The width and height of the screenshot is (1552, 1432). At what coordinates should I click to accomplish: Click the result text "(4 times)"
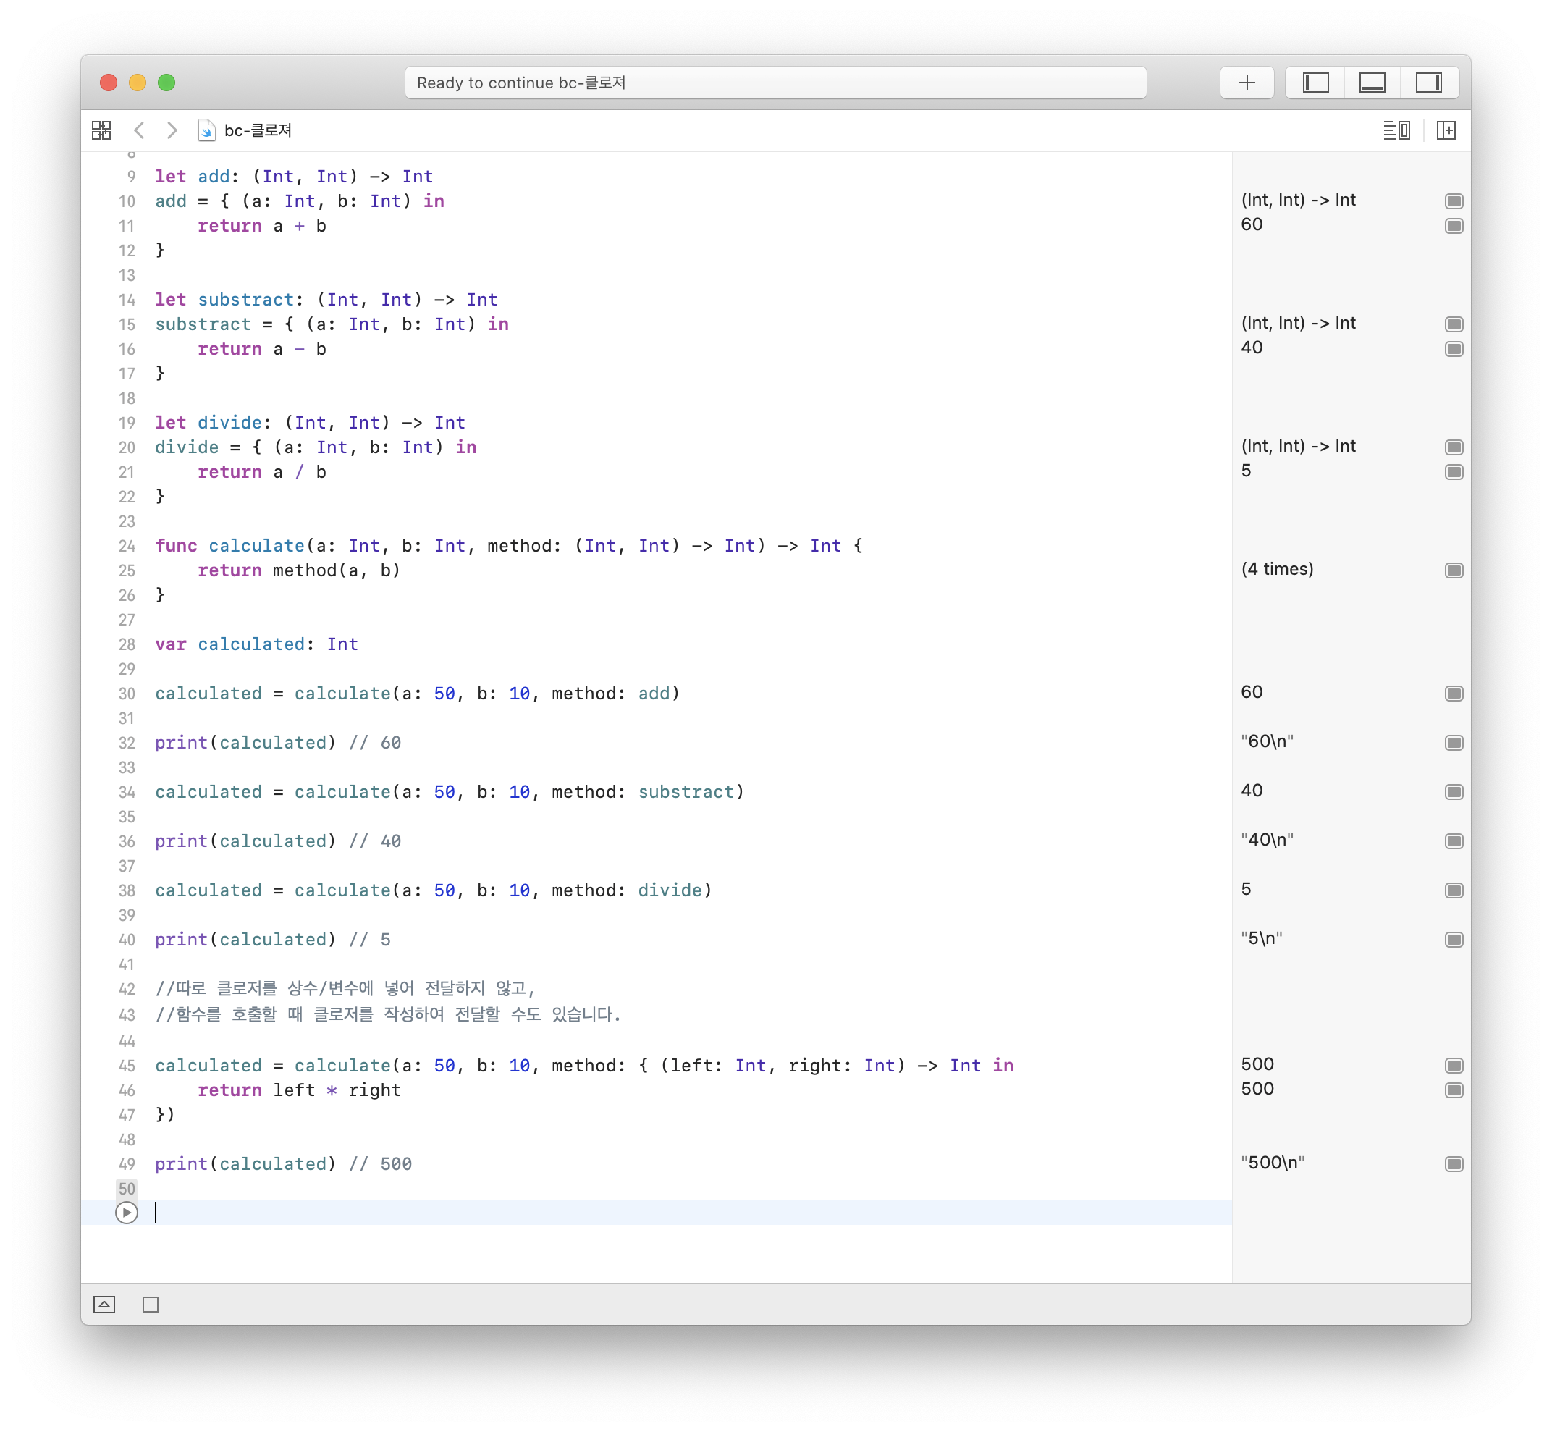click(1277, 570)
